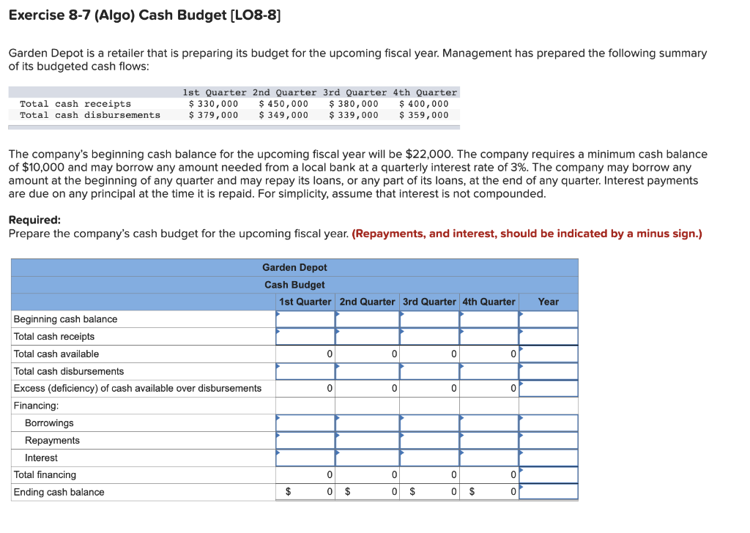Click Year Beginning cash balance input
Viewport: 750px width, 533px height.
[549, 319]
